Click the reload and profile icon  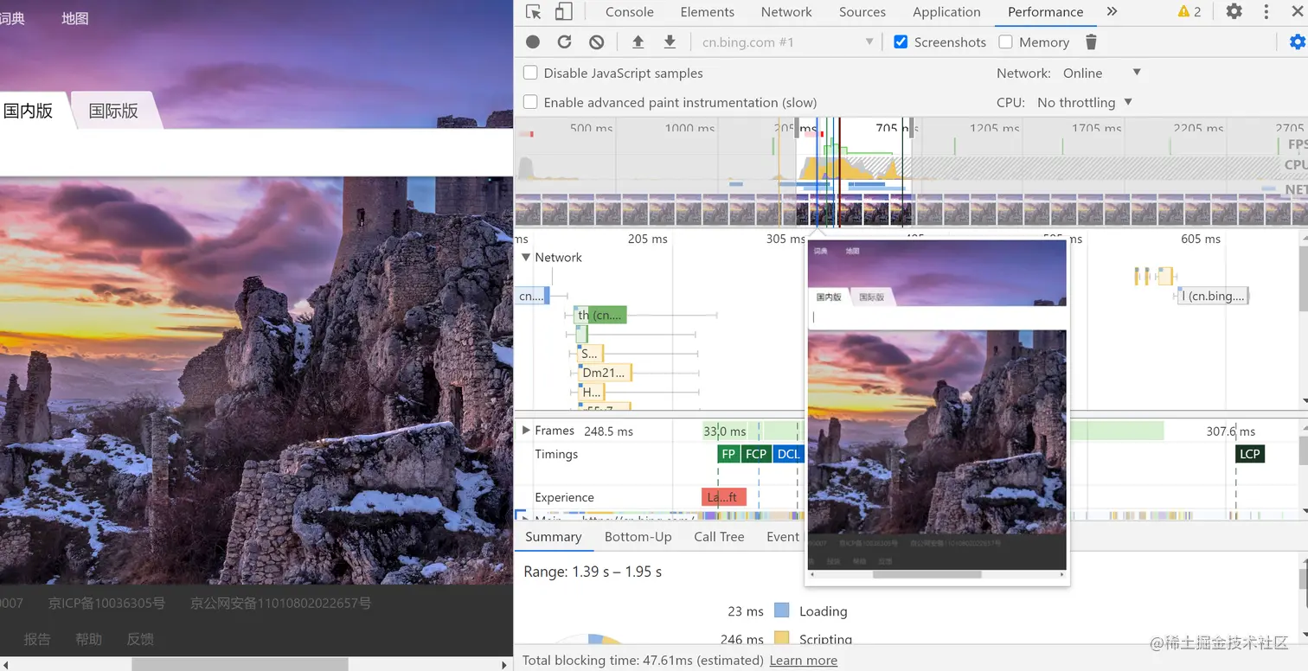[x=564, y=42]
